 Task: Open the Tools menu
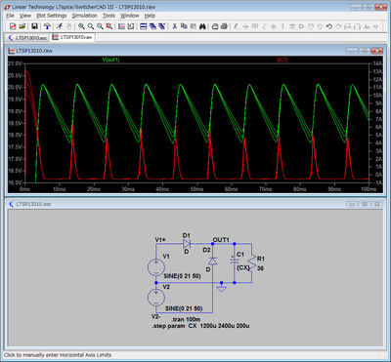109,16
